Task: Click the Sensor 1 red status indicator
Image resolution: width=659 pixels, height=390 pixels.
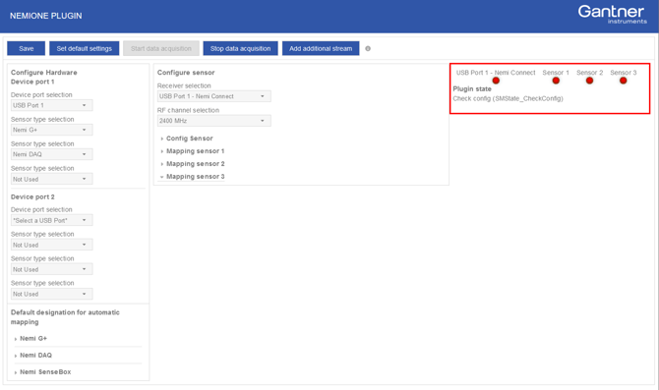Action: pos(556,81)
